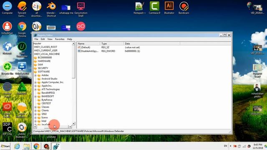Open the Edit menu
The image size is (267, 150).
[43, 39]
